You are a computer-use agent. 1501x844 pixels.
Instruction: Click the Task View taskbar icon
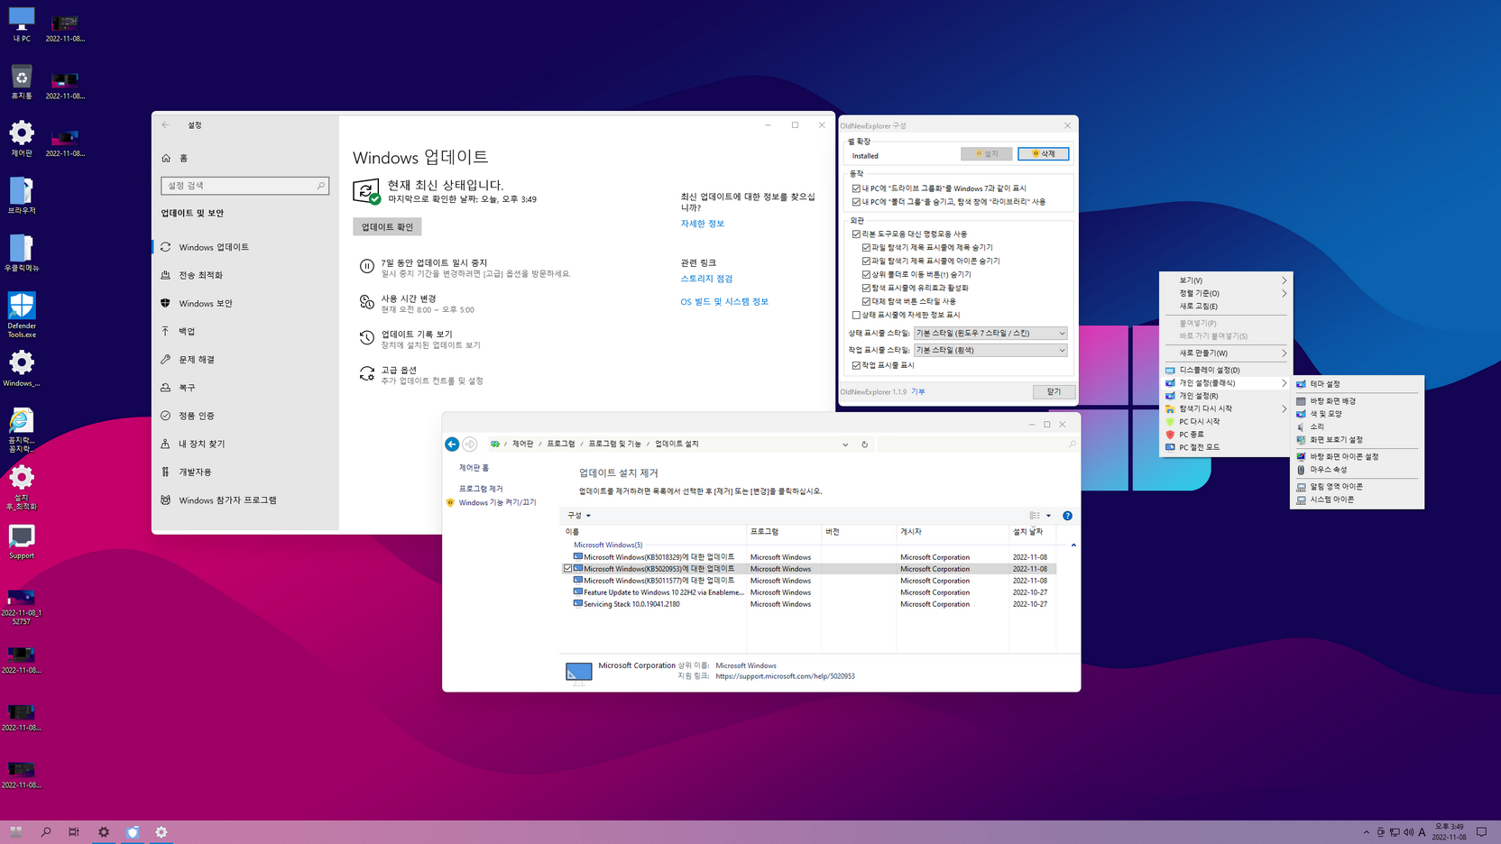coord(74,832)
